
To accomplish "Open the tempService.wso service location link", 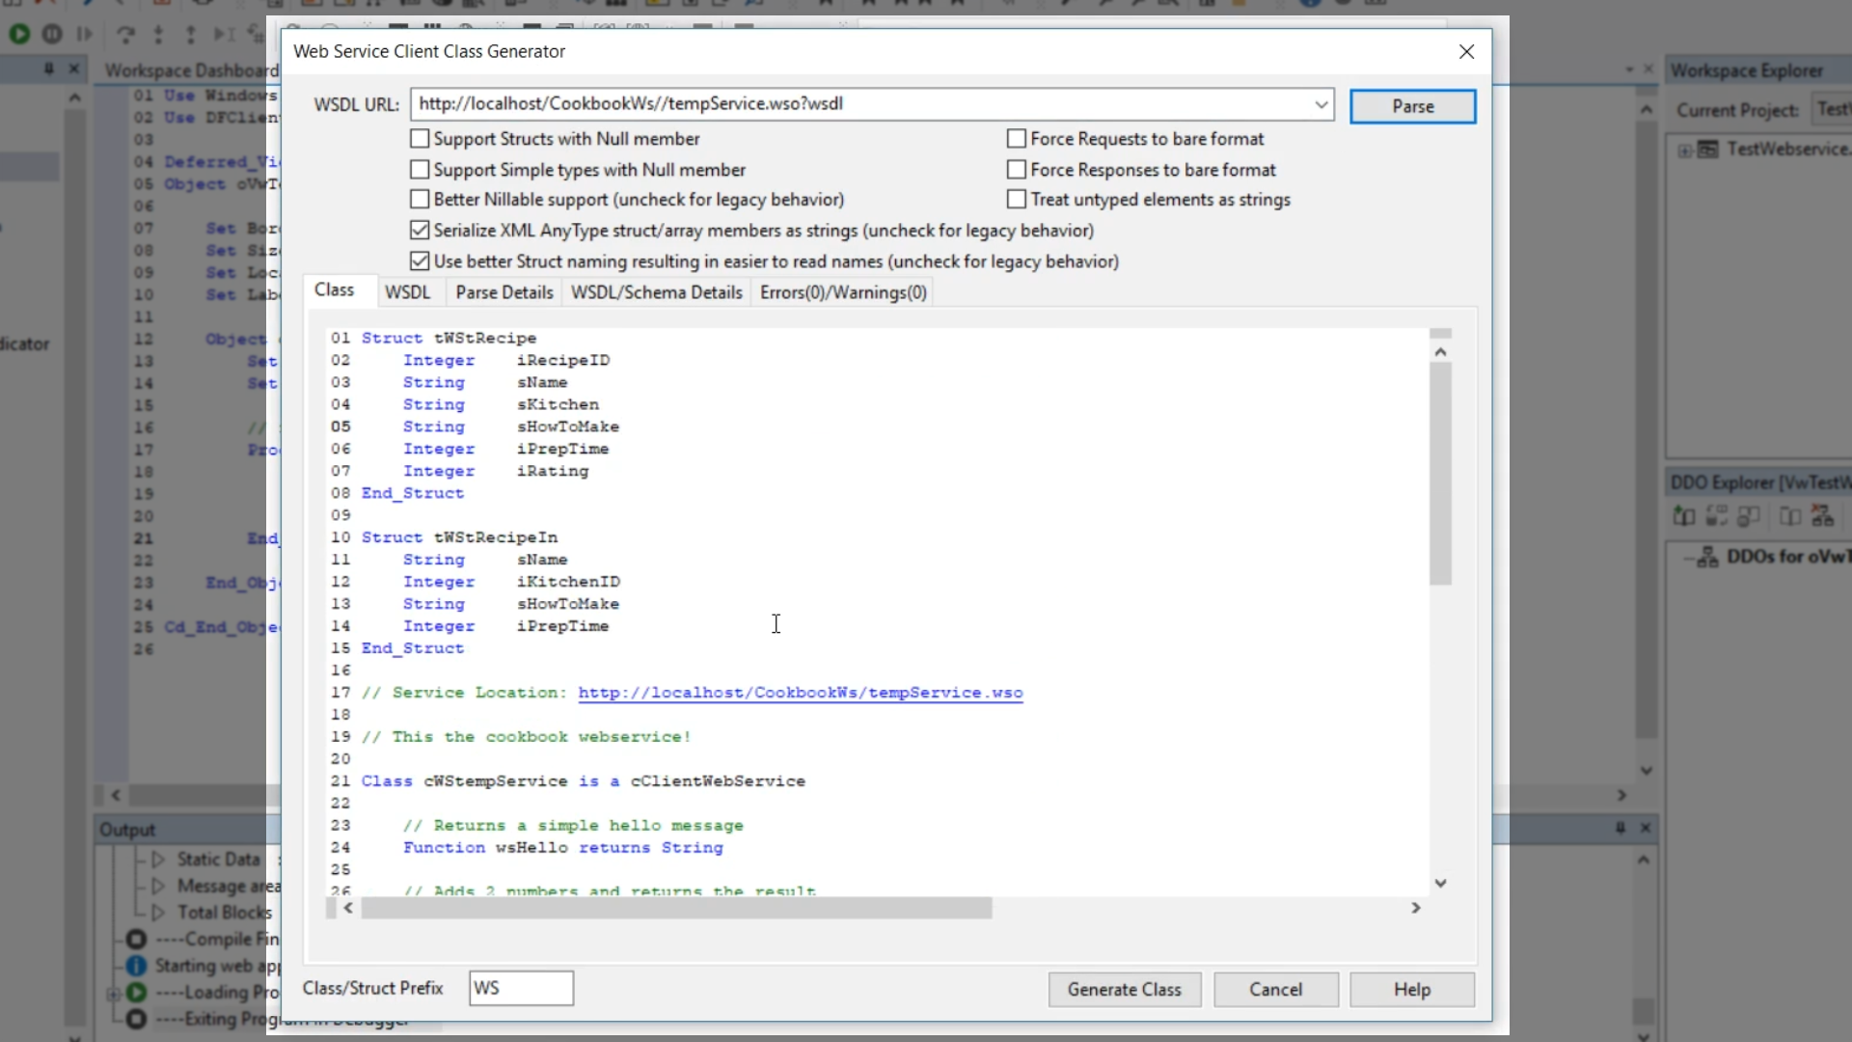I will coord(800,693).
